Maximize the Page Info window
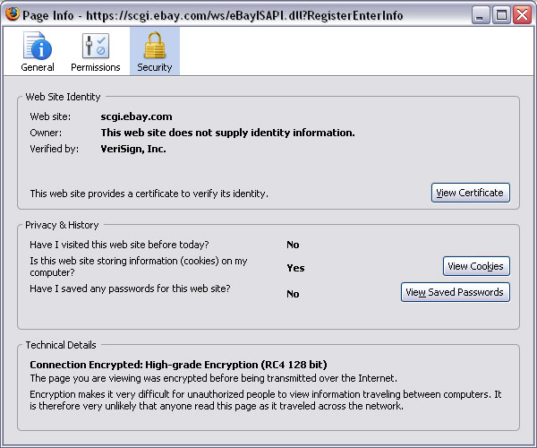The width and height of the screenshot is (537, 448). point(501,15)
